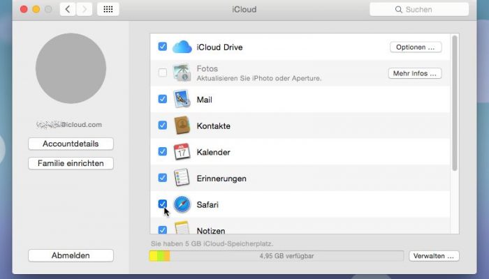Click the Notizen notepad icon
This screenshot has width=489, height=279.
(182, 227)
